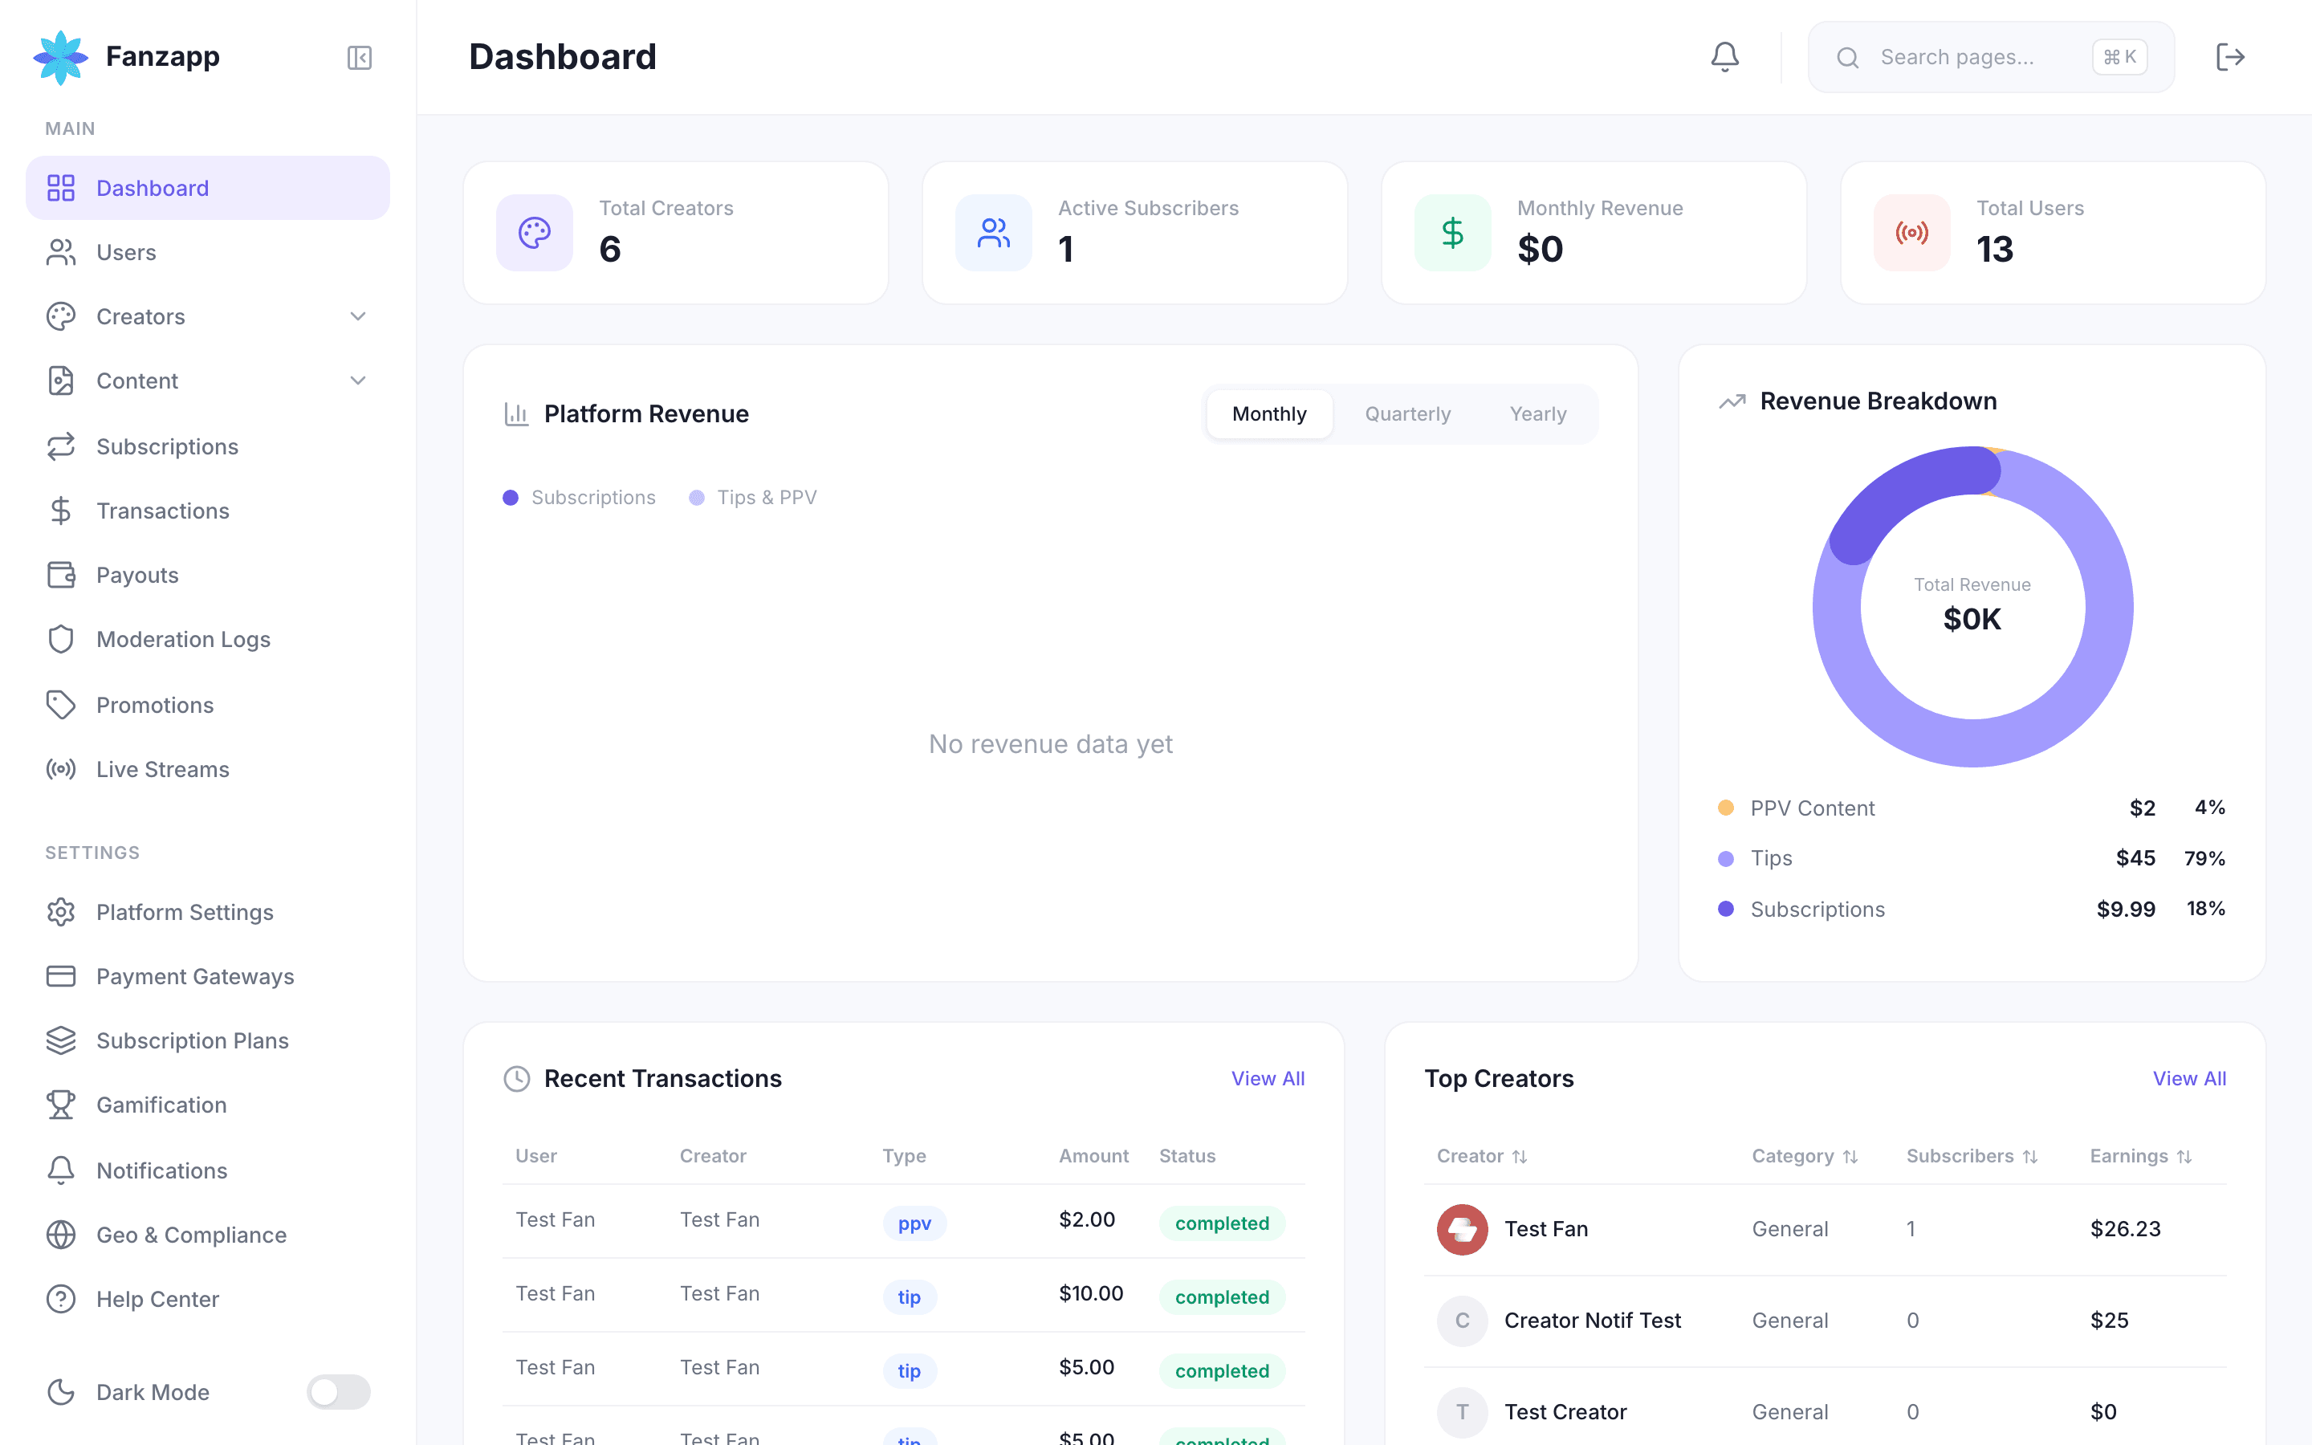Click the Active Subscribers card icon
This screenshot has height=1445, width=2312.
994,232
